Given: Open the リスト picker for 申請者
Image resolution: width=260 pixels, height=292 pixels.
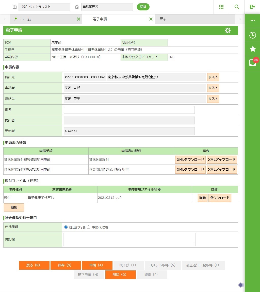Looking at the screenshot, I should (x=213, y=88).
